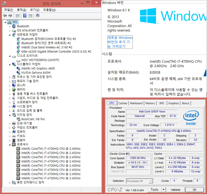
Task: Expand the Bluetooth tree node
Action: [x=10, y=26]
